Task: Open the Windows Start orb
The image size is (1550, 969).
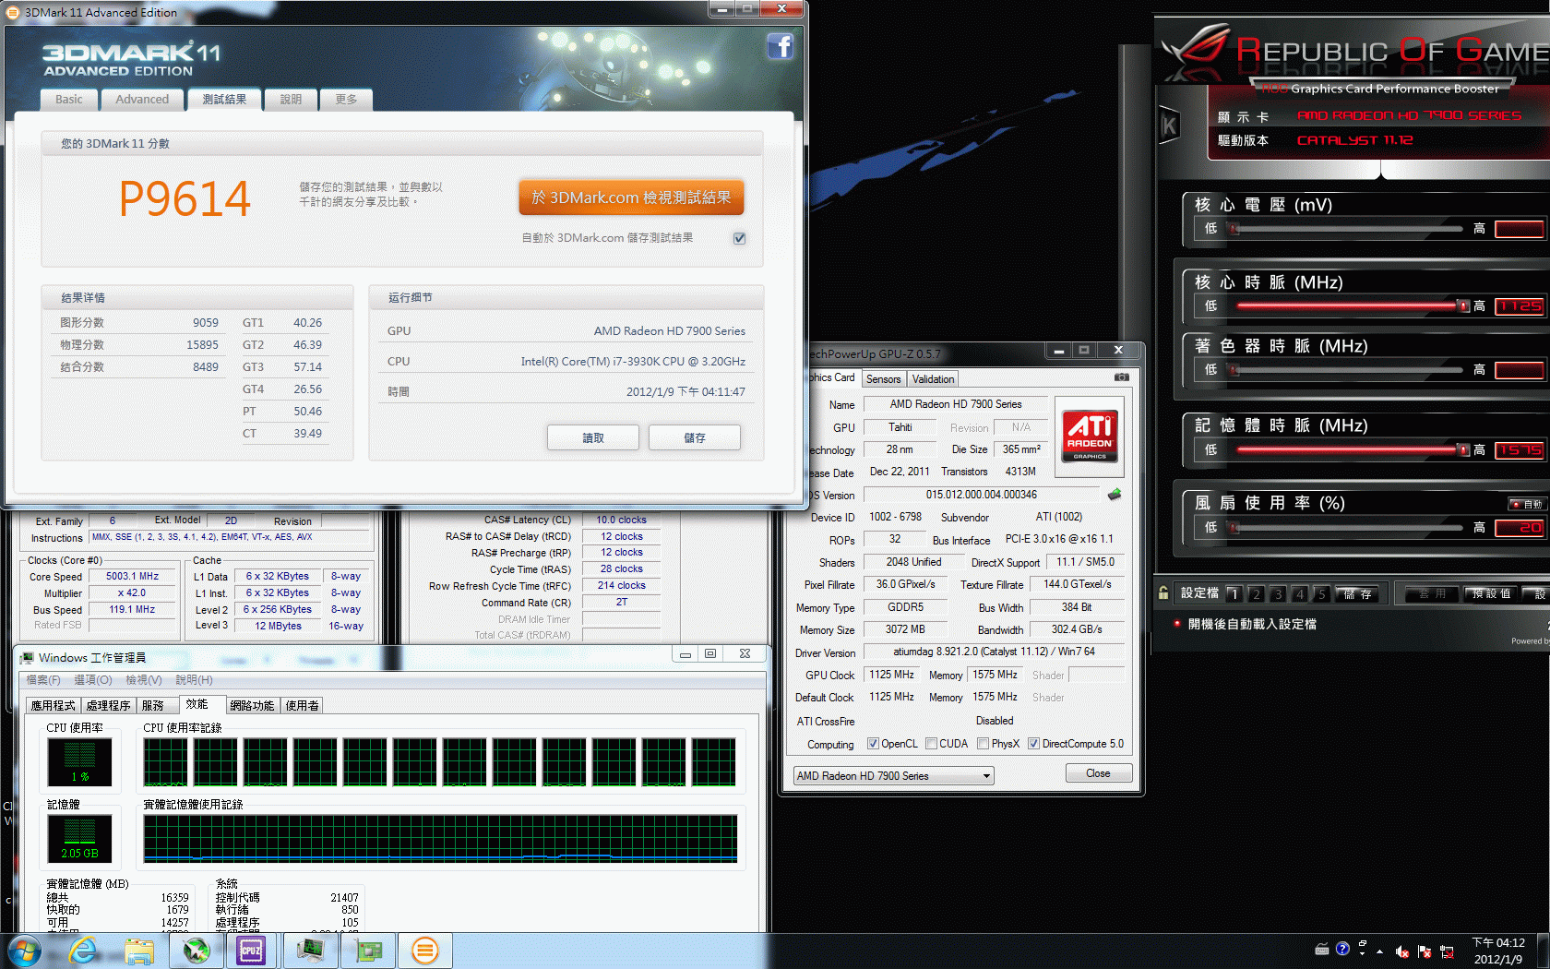Action: [x=24, y=951]
